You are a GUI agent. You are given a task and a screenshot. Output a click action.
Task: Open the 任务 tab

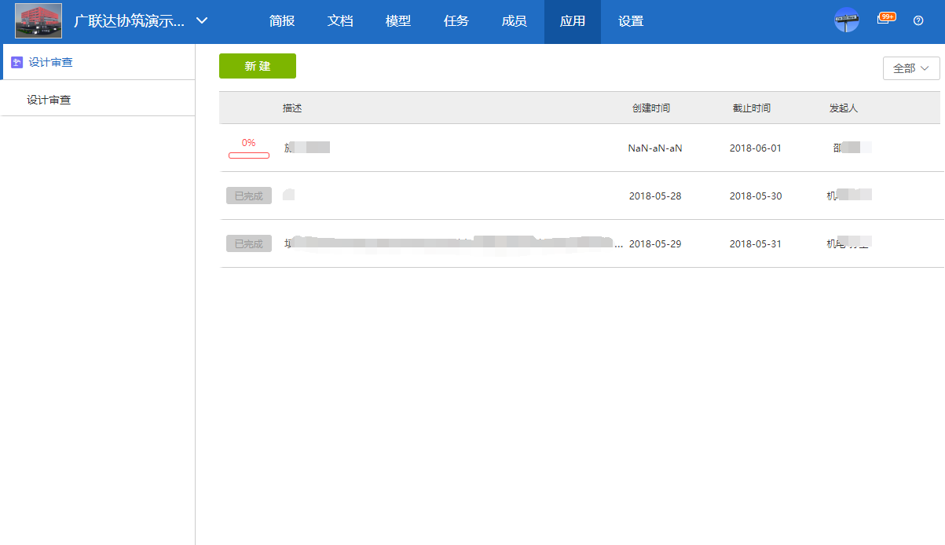tap(456, 21)
